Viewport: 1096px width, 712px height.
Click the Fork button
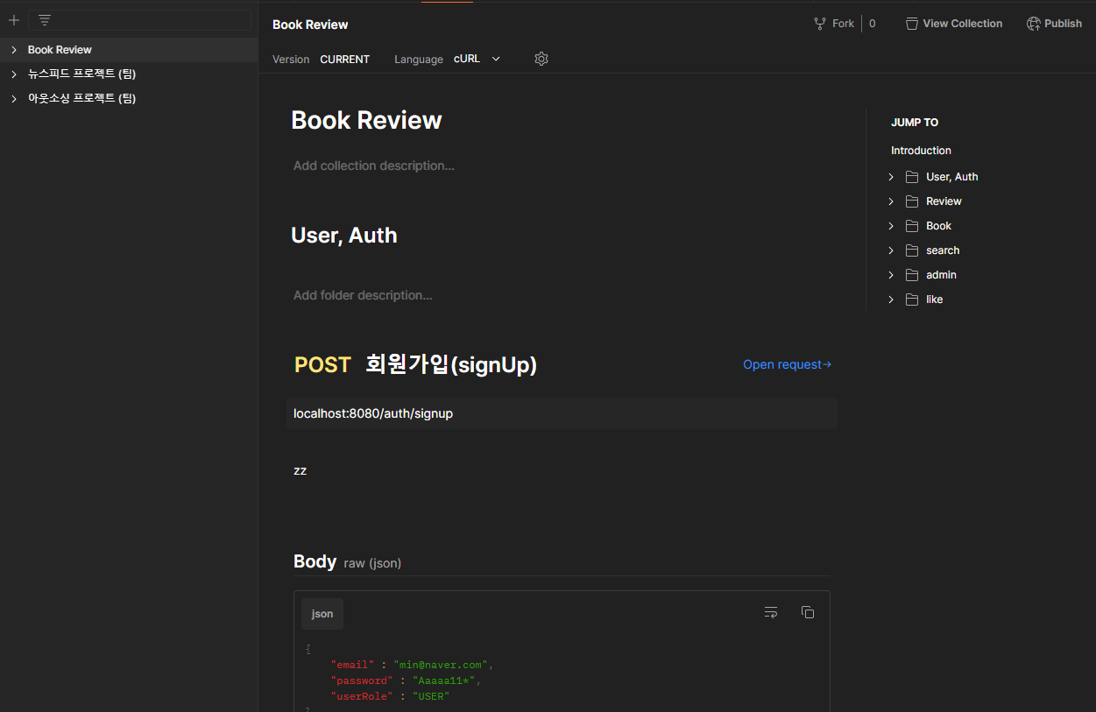point(834,24)
